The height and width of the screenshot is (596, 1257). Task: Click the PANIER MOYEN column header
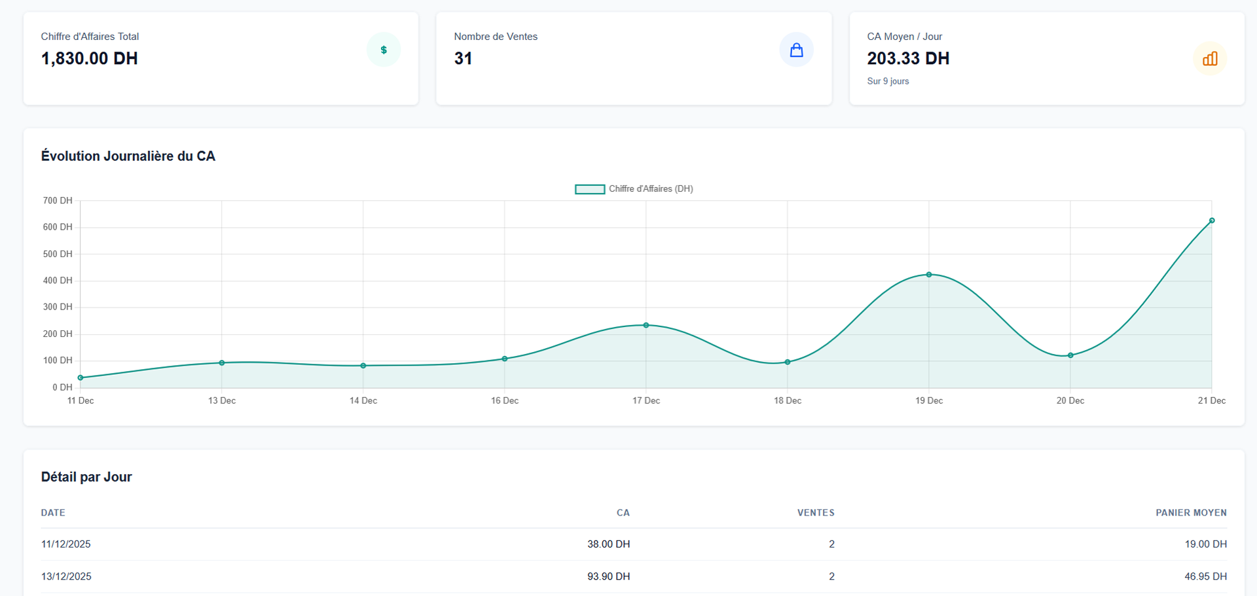pos(1191,513)
